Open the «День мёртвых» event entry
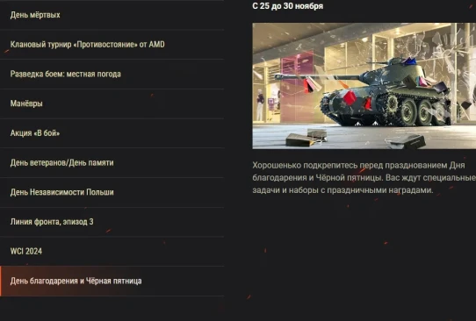This screenshot has width=476, height=321. pos(112,15)
